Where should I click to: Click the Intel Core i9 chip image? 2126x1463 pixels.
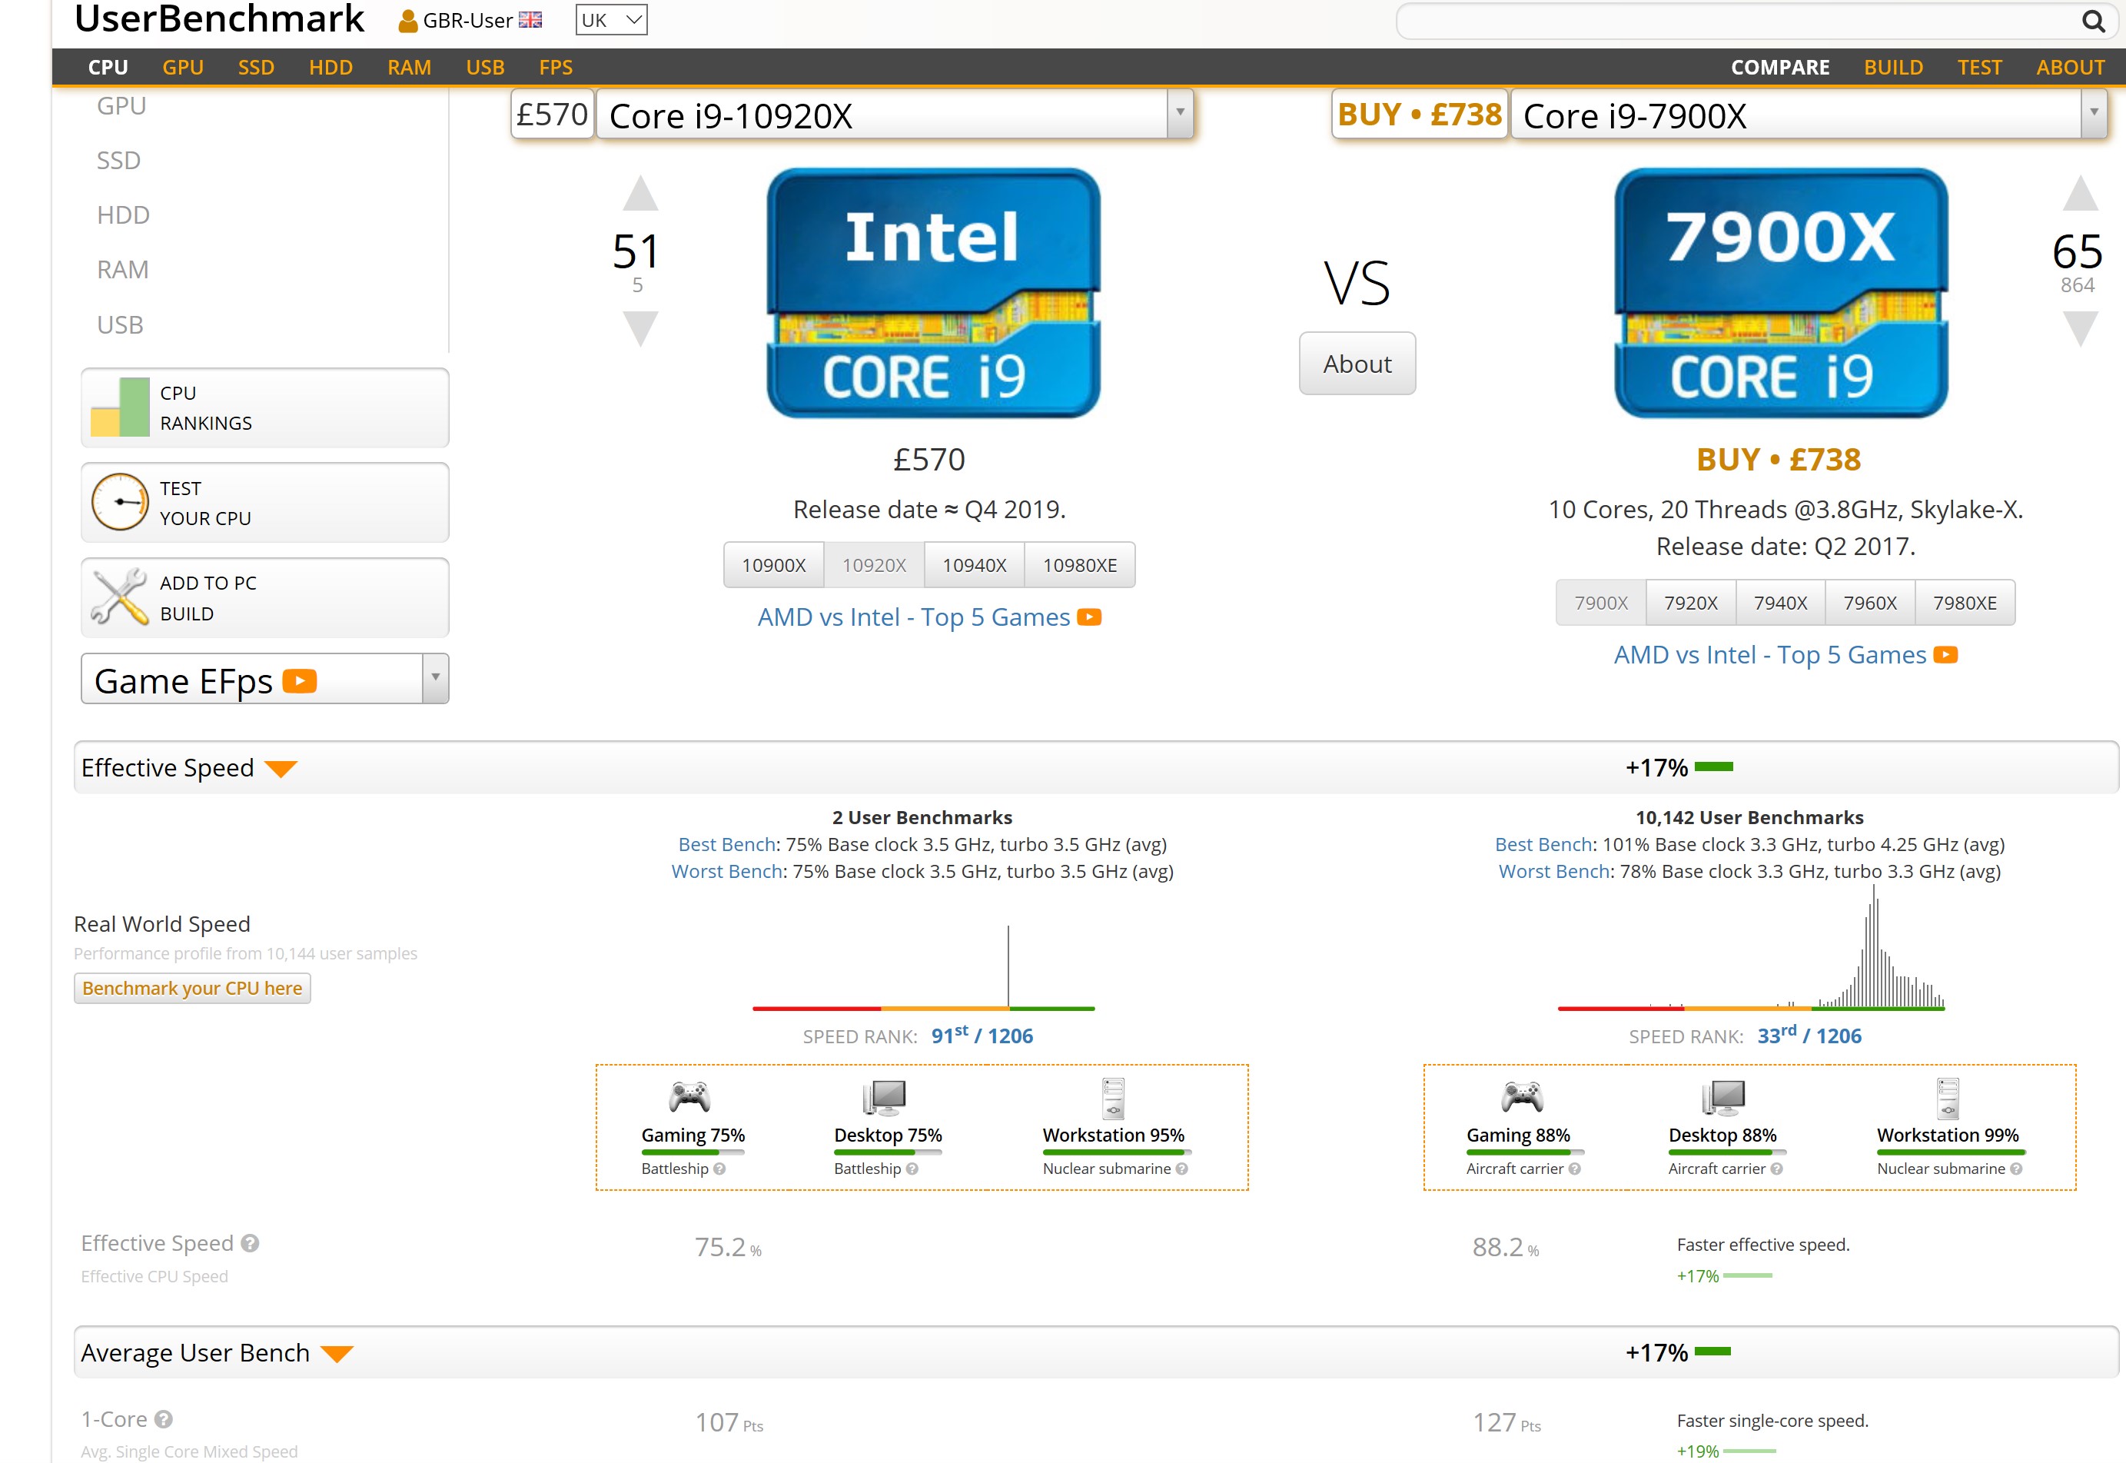click(933, 294)
